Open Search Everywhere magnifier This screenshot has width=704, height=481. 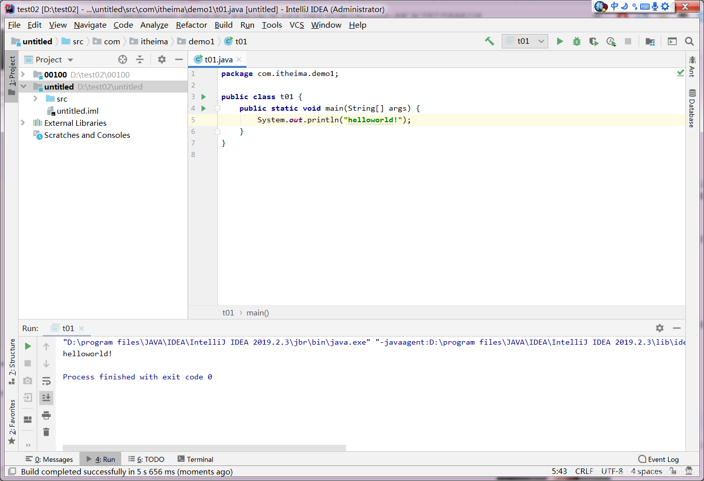[689, 41]
